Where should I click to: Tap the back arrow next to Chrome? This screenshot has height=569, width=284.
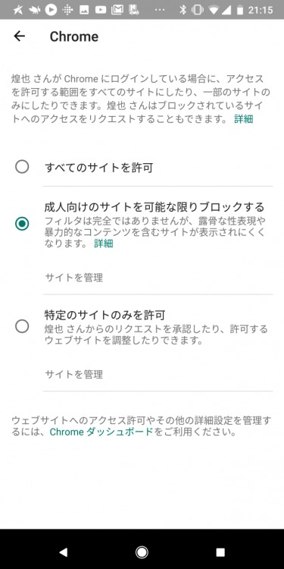point(19,36)
